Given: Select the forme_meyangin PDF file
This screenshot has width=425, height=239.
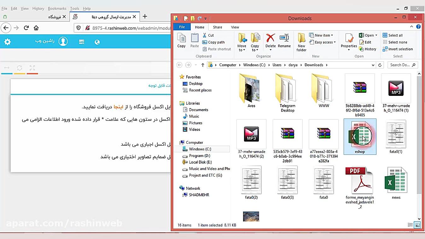Looking at the screenshot, I should 360,187.
